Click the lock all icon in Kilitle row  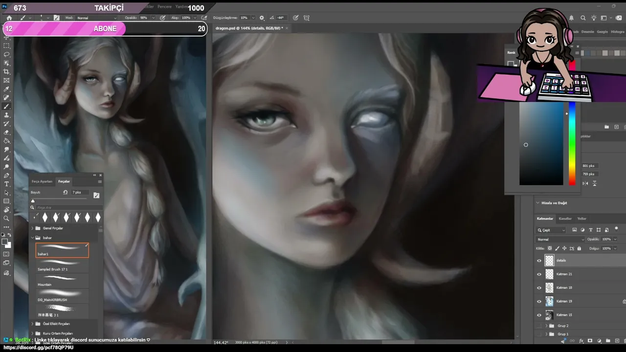click(x=580, y=248)
